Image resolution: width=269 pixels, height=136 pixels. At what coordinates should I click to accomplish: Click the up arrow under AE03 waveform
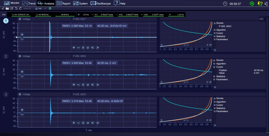[83, 123]
